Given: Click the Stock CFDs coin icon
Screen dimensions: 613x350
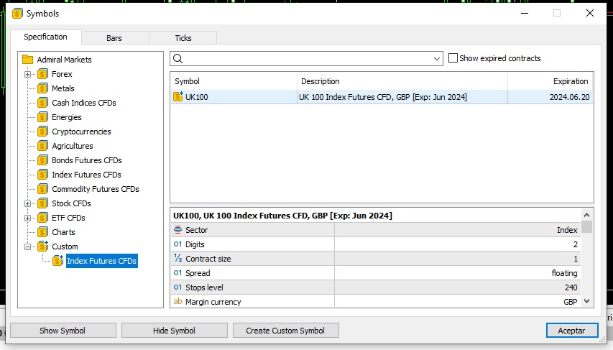Looking at the screenshot, I should [42, 203].
